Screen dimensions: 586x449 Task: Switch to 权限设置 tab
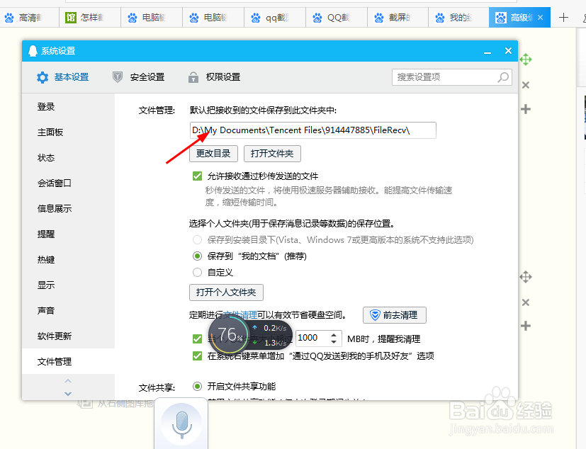point(215,77)
